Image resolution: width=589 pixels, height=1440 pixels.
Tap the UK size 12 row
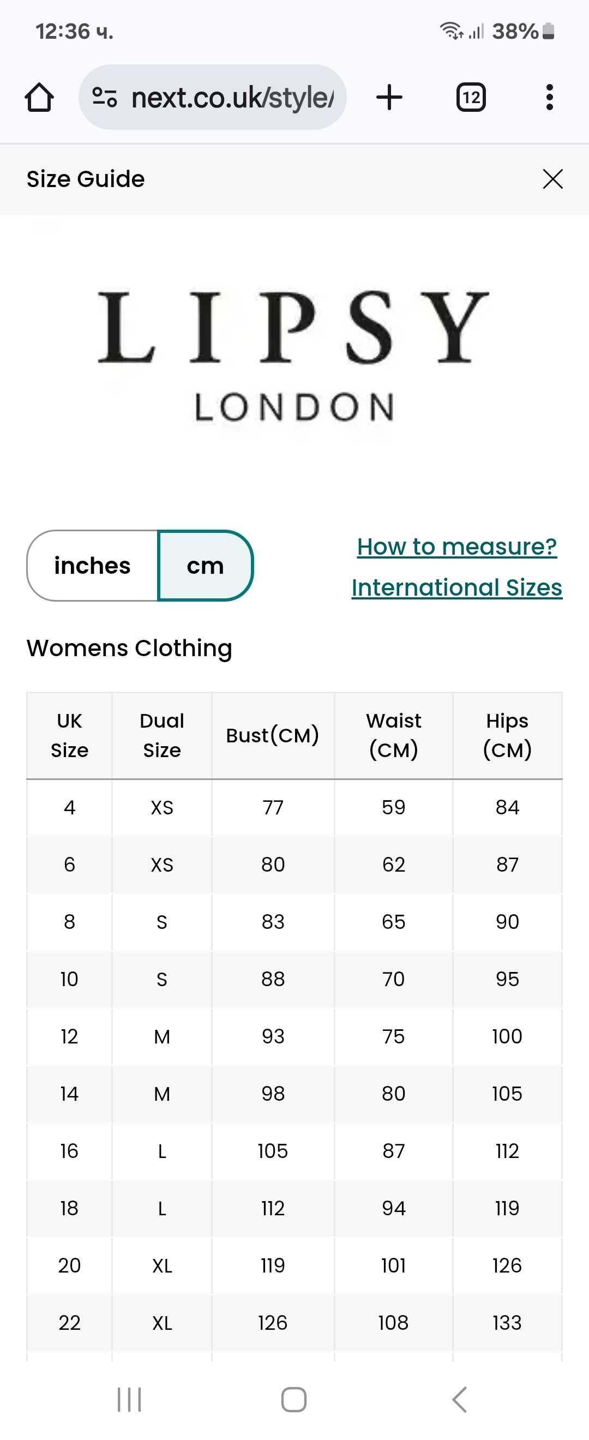(294, 1036)
